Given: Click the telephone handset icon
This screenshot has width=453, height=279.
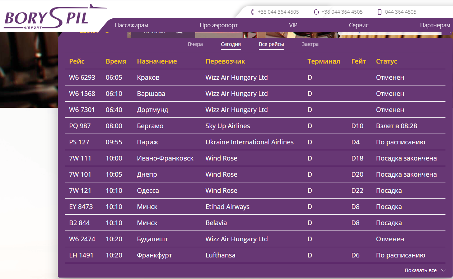Looking at the screenshot, I should coord(253,12).
